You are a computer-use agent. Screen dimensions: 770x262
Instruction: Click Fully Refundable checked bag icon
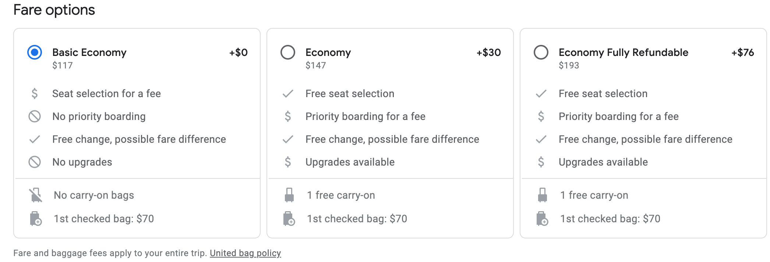pos(542,219)
